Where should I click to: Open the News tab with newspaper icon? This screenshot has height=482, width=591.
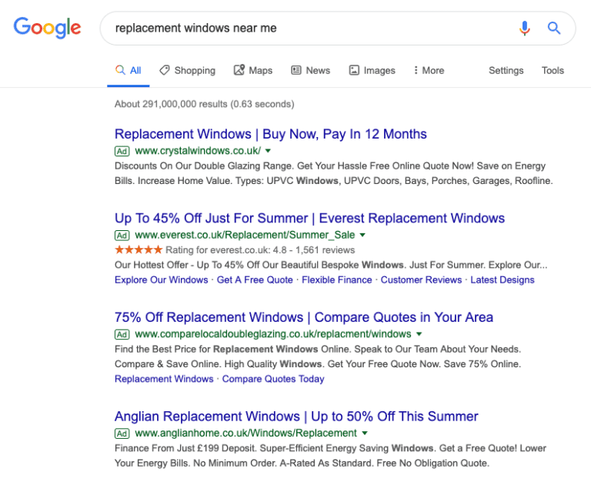pyautogui.click(x=311, y=71)
